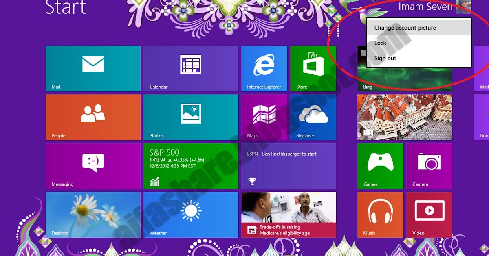Open the Video play-screen icon

tap(429, 210)
